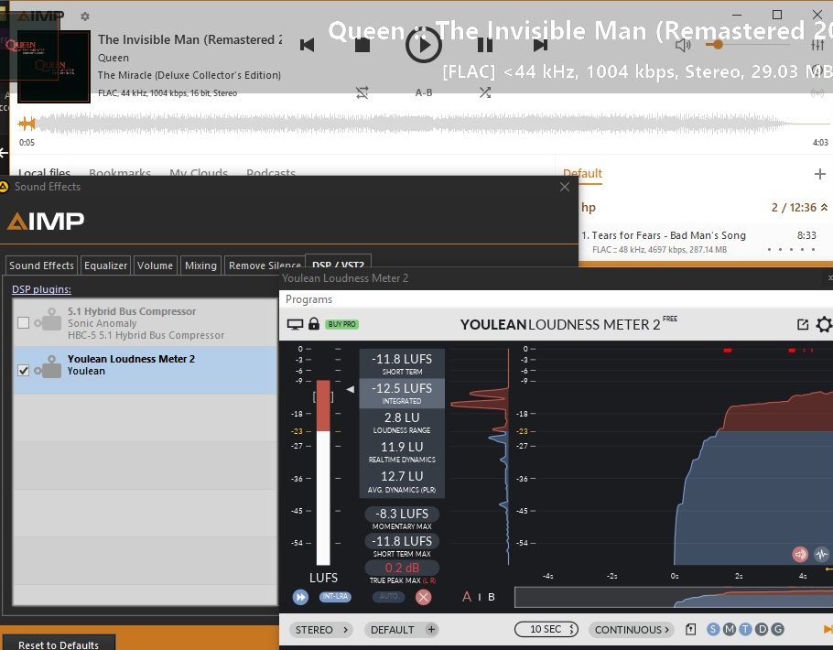The width and height of the screenshot is (833, 650).
Task: Click the BUY PRO button
Action: [341, 324]
